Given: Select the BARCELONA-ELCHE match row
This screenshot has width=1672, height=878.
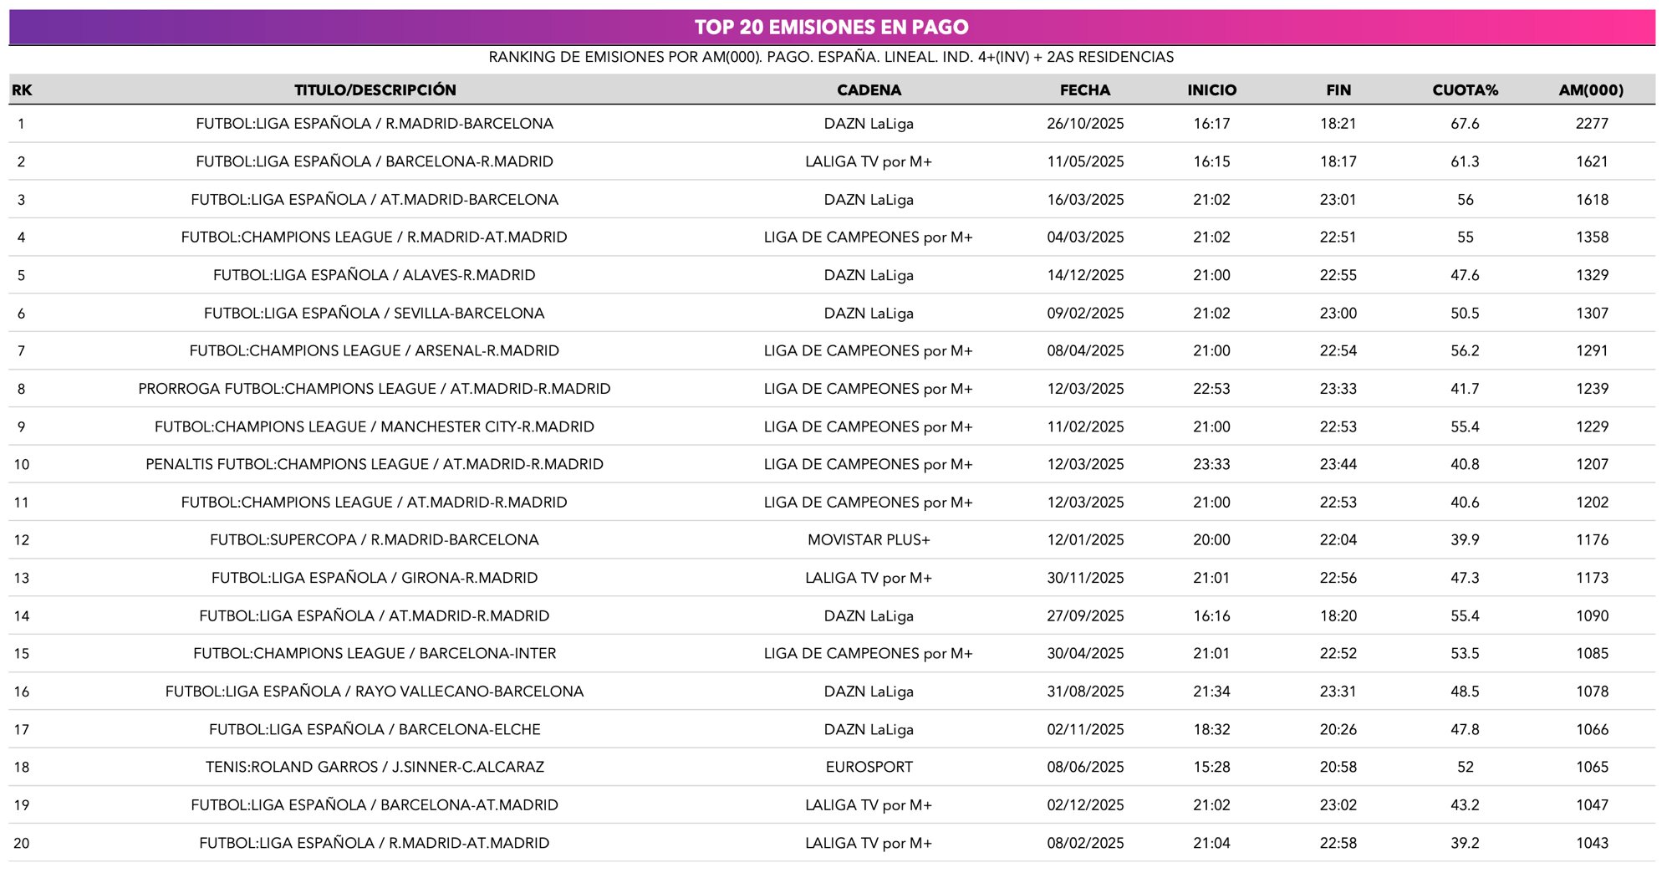Looking at the screenshot, I should click(x=374, y=728).
